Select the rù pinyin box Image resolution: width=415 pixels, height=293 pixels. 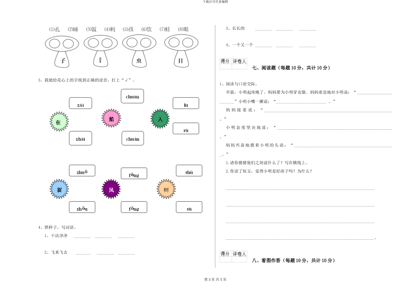(186, 128)
